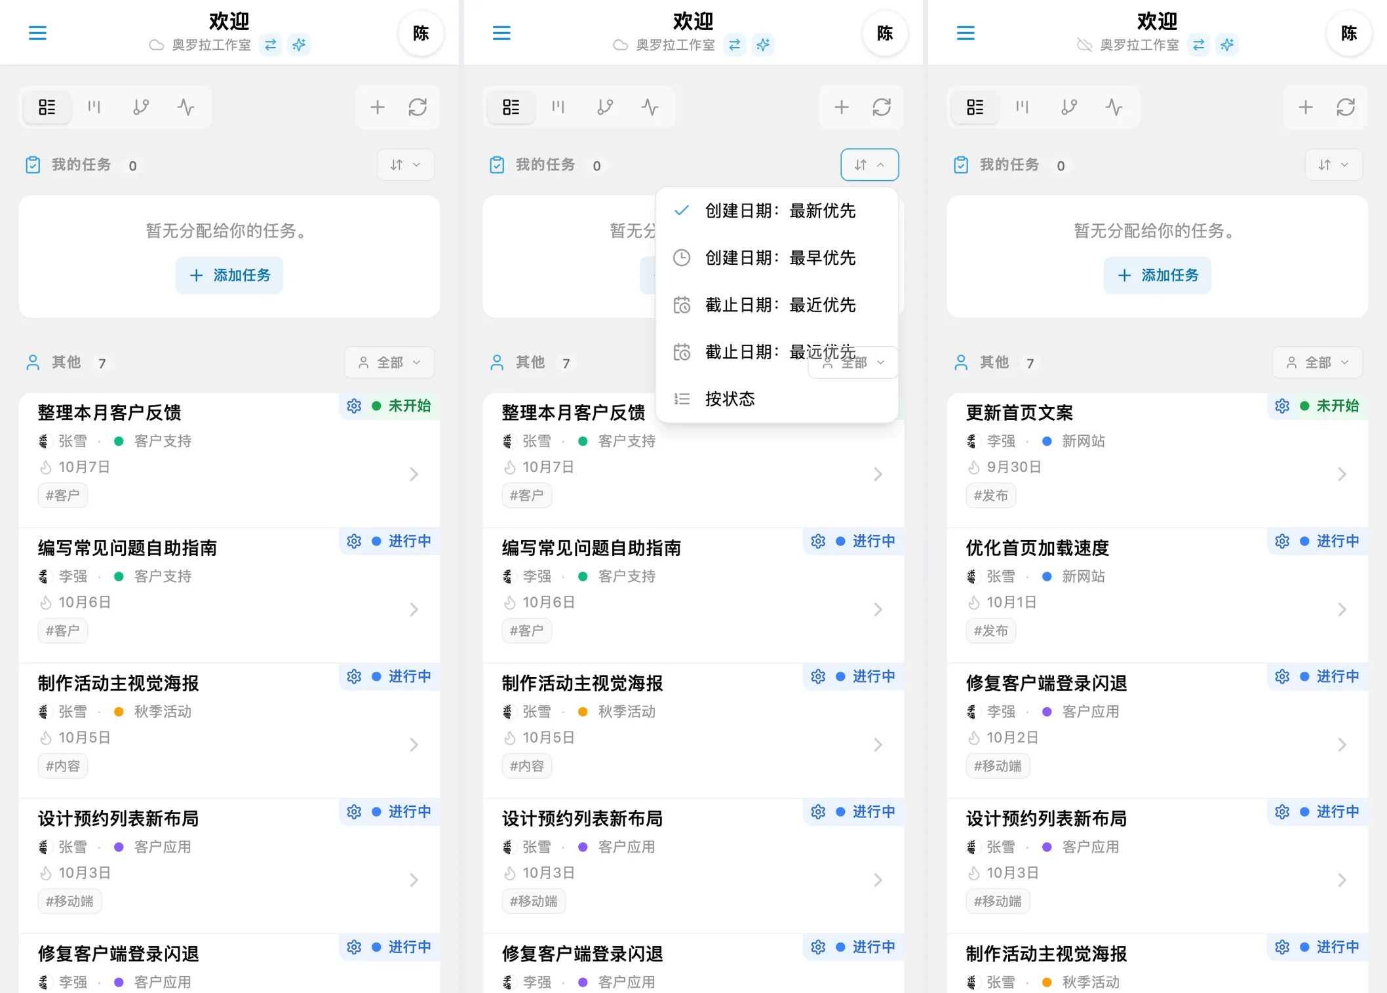Image resolution: width=1387 pixels, height=993 pixels.
Task: Open settings gear for 优化首页加载速度 in right panel
Action: (x=1282, y=541)
